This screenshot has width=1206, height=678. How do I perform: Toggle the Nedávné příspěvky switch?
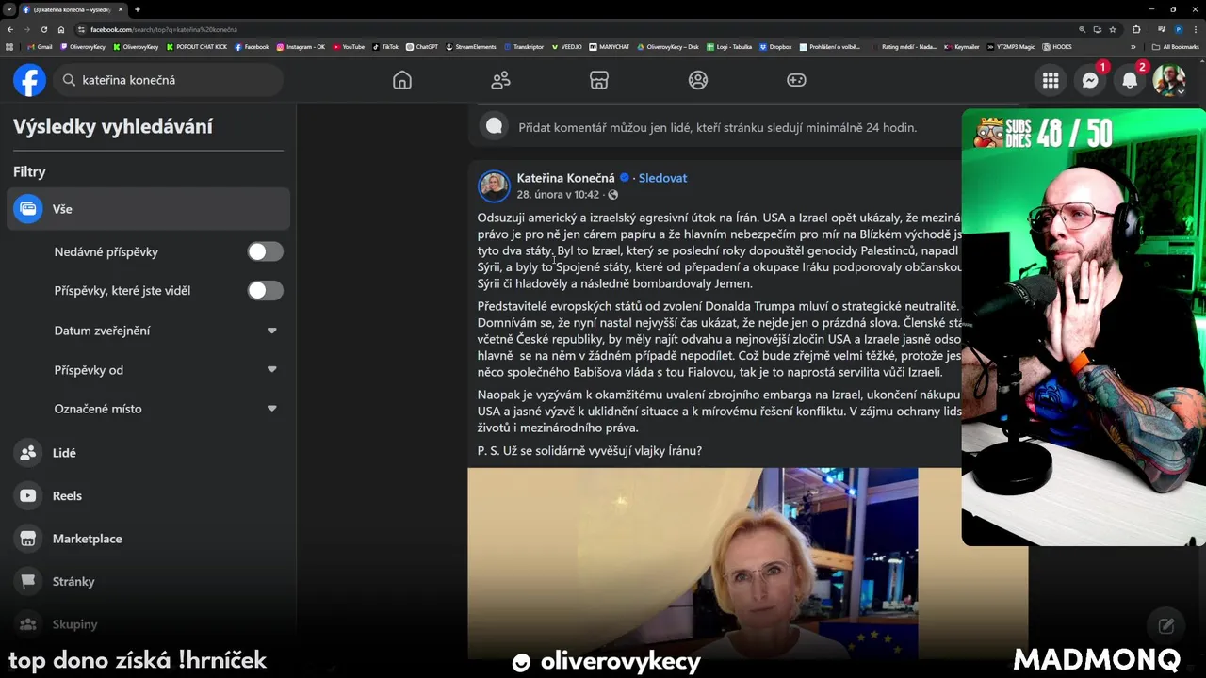coord(265,251)
